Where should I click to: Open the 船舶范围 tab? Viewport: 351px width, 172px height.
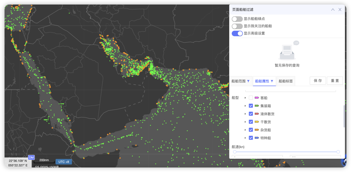click(x=240, y=81)
